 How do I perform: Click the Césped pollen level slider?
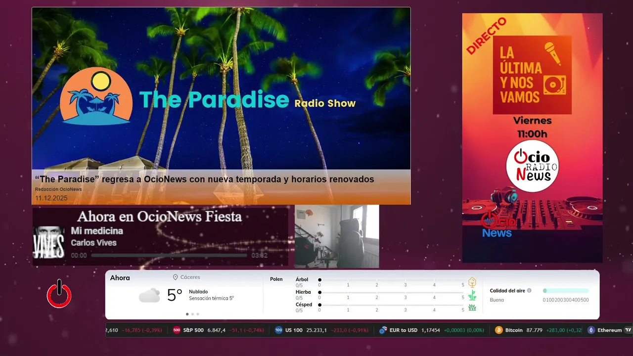point(392,305)
